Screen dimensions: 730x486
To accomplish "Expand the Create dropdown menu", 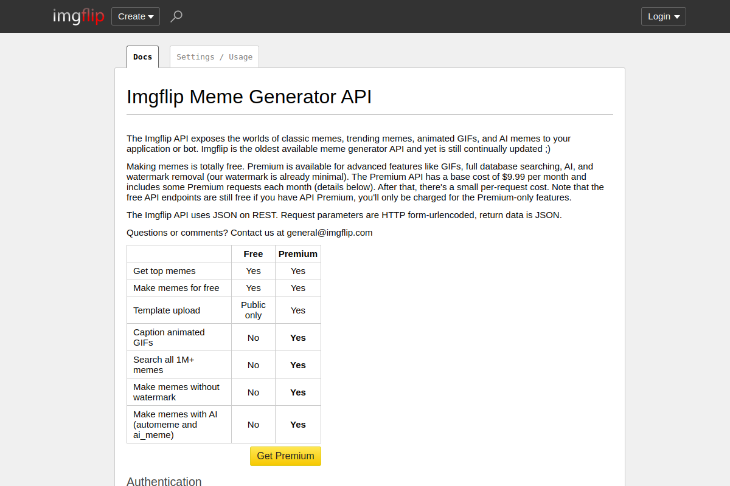I will (x=136, y=16).
